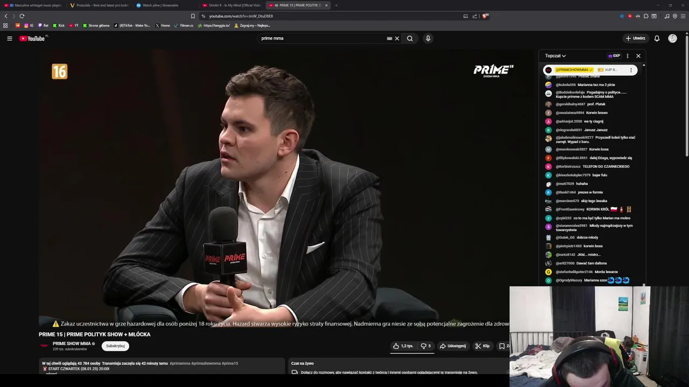
Task: Focus the YouTube search field
Action: point(322,38)
